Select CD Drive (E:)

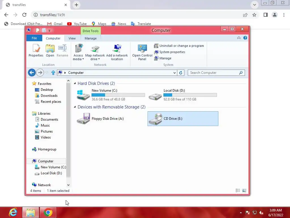pos(183,119)
